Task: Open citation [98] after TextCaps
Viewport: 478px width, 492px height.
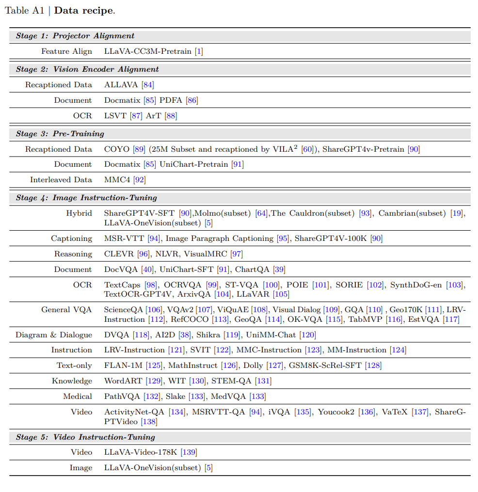Action: click(151, 285)
